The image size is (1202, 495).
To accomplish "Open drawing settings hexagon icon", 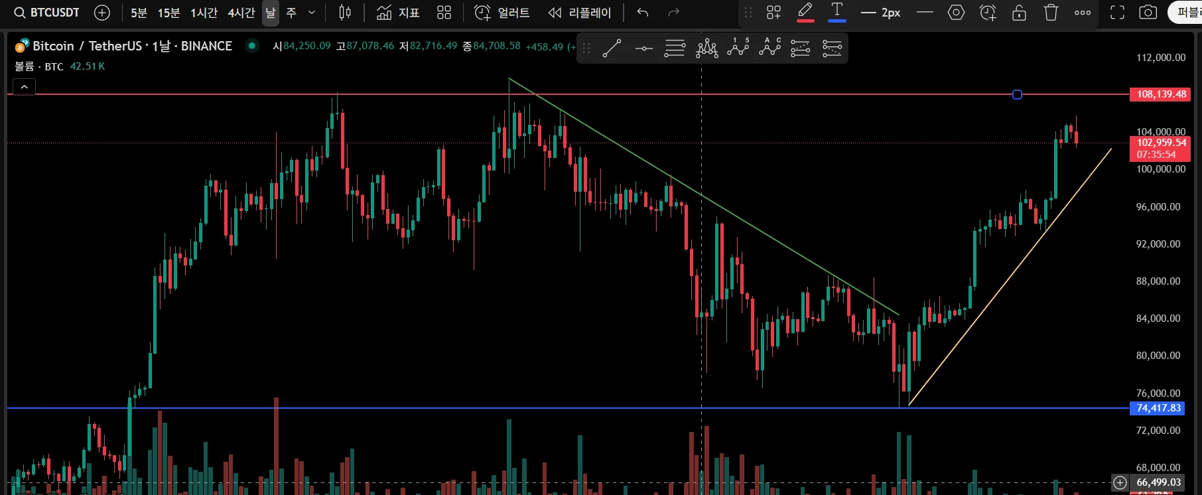I will 956,13.
